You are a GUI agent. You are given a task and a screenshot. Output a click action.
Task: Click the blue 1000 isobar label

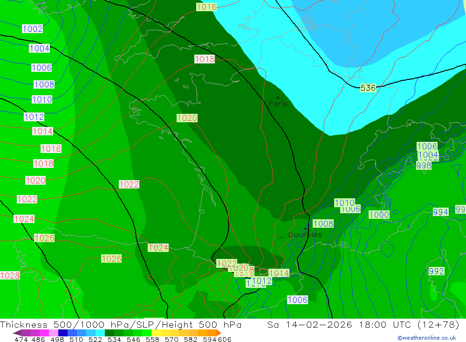coord(379,215)
